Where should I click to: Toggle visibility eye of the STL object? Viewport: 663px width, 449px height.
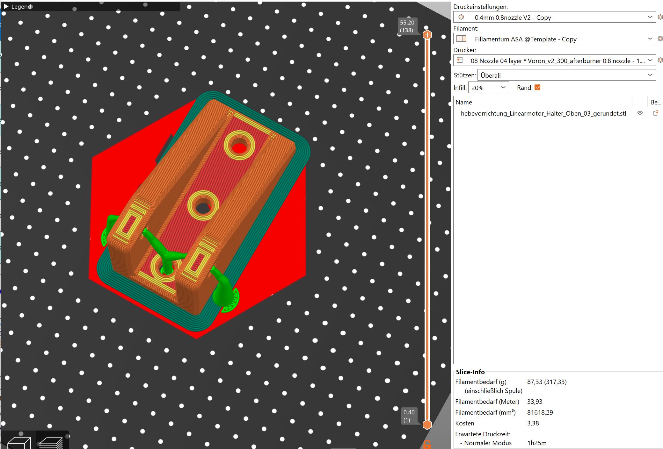640,113
